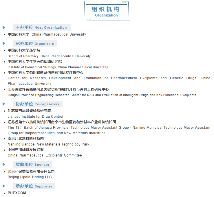The width and height of the screenshot is (214, 197).
Task: Open School of Pharmacy, China Pharmaceutical University
Action: [49, 56]
